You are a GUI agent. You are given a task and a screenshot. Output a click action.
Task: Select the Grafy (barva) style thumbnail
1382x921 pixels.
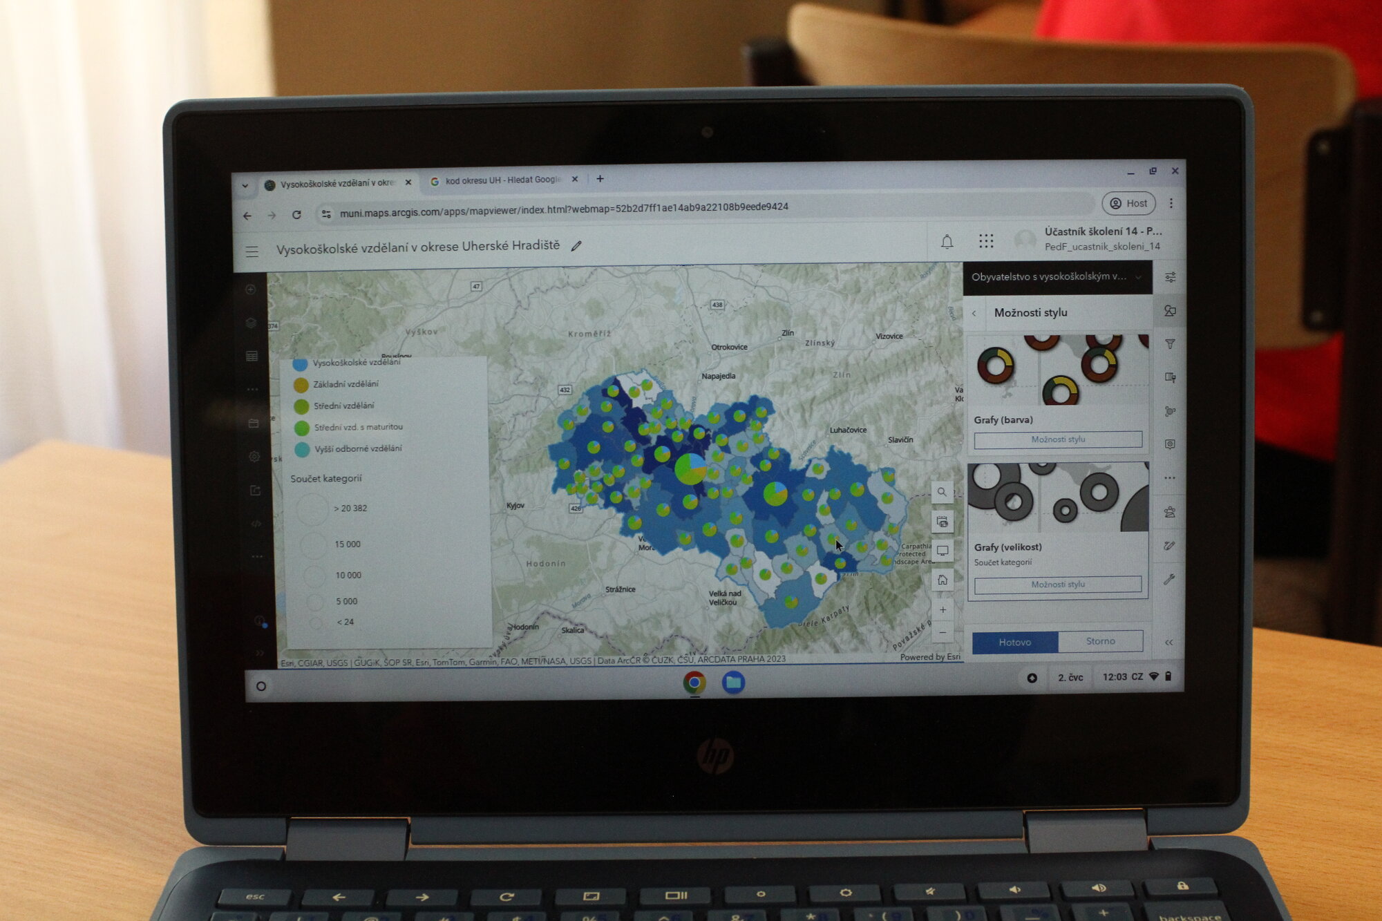click(x=1058, y=370)
